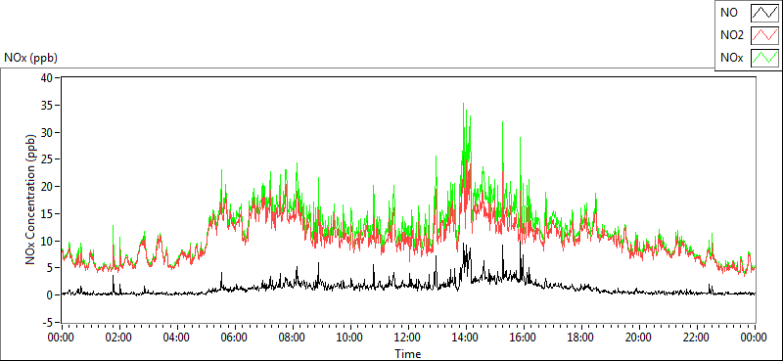
Task: Click the 02:00 time tick label
Action: click(118, 338)
